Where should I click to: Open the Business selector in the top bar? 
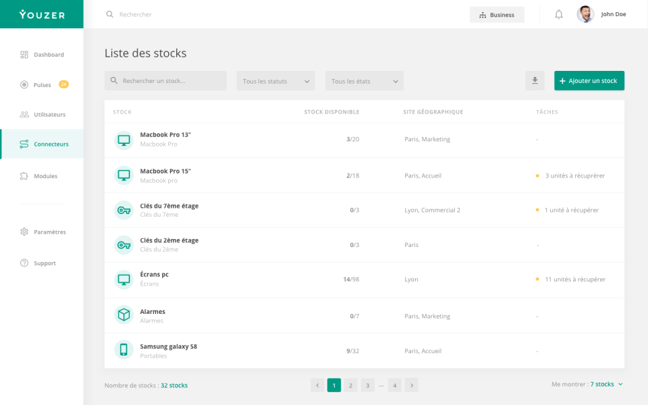(x=497, y=14)
